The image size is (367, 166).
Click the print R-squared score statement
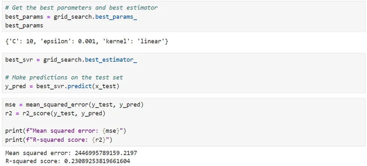(59, 140)
